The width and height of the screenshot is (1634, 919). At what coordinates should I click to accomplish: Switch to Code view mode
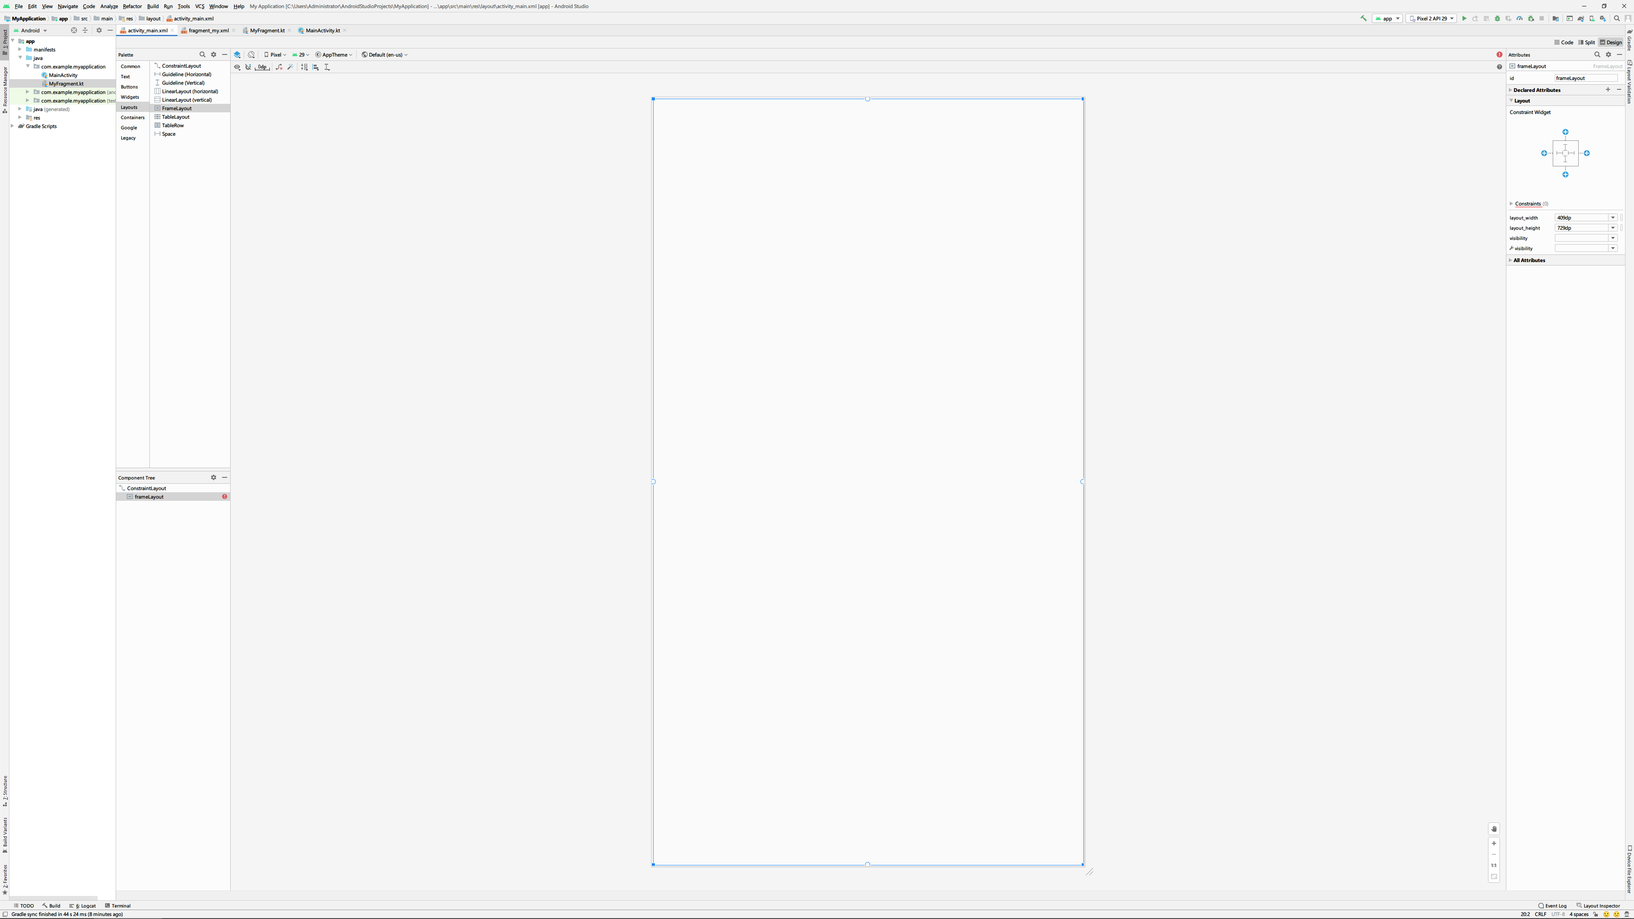point(1564,43)
